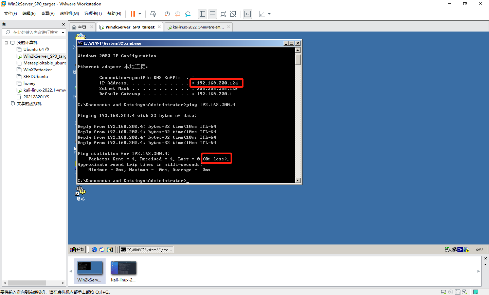Open the stretch display options dropdown
489x295 pixels.
coord(269,14)
